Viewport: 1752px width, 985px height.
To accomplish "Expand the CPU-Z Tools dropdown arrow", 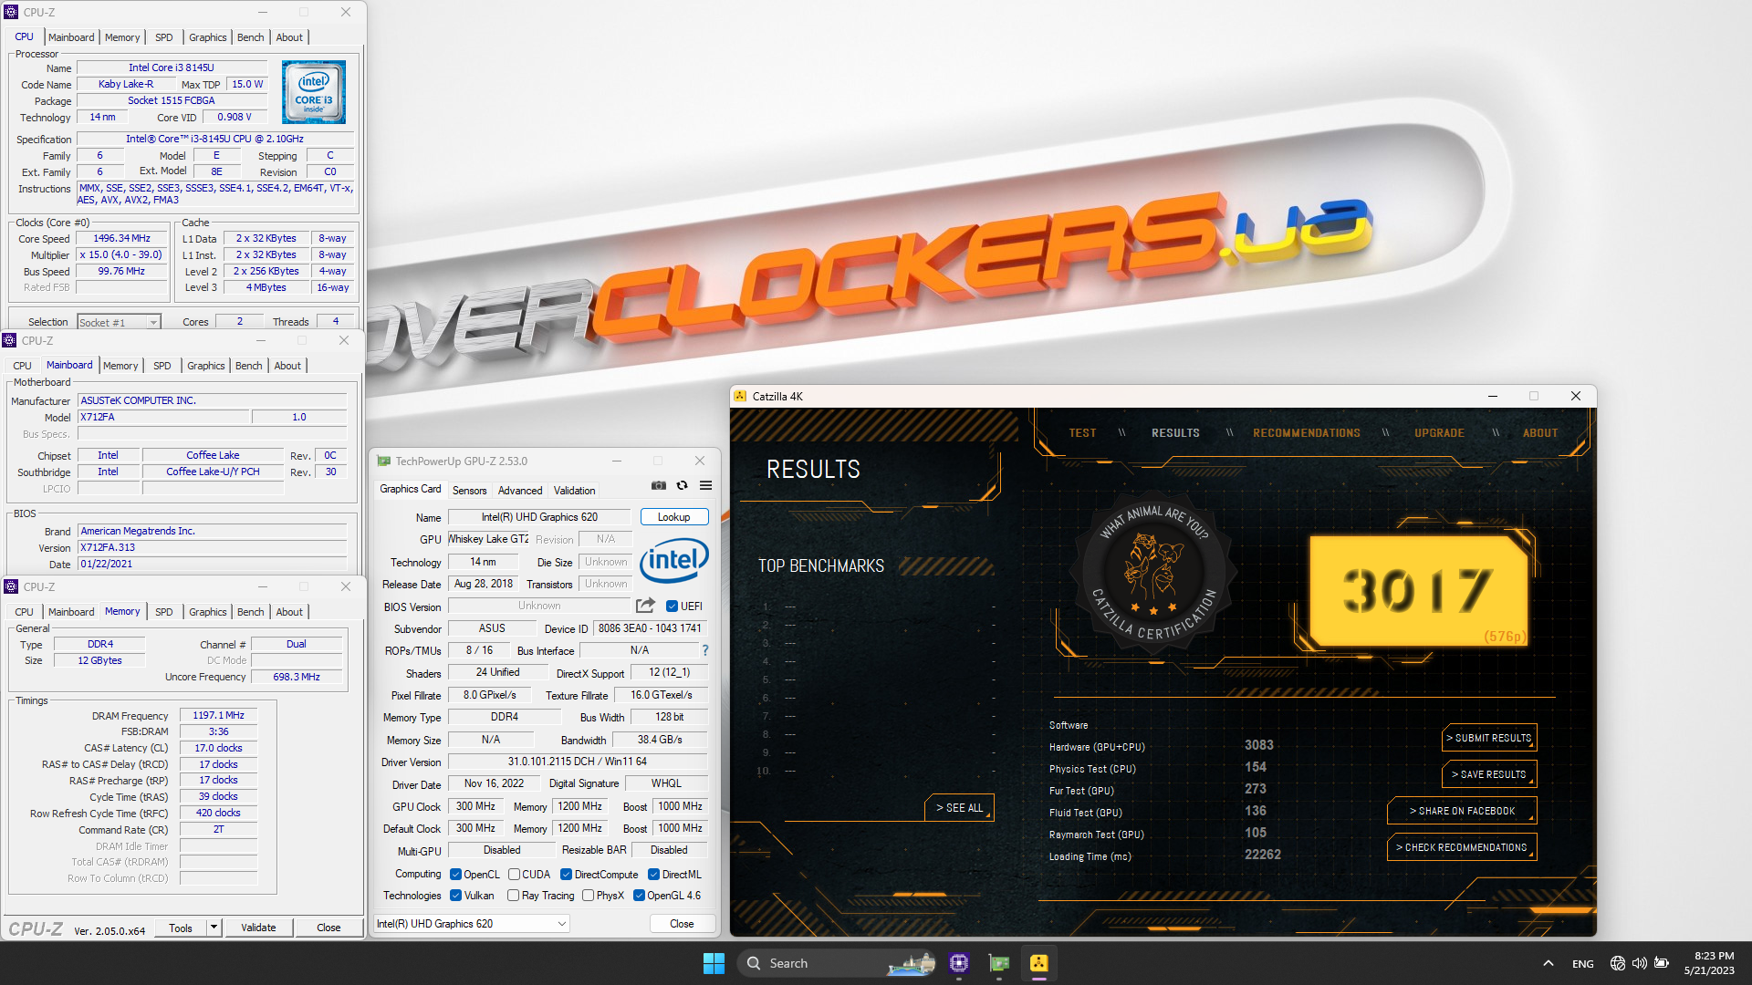I will [214, 928].
